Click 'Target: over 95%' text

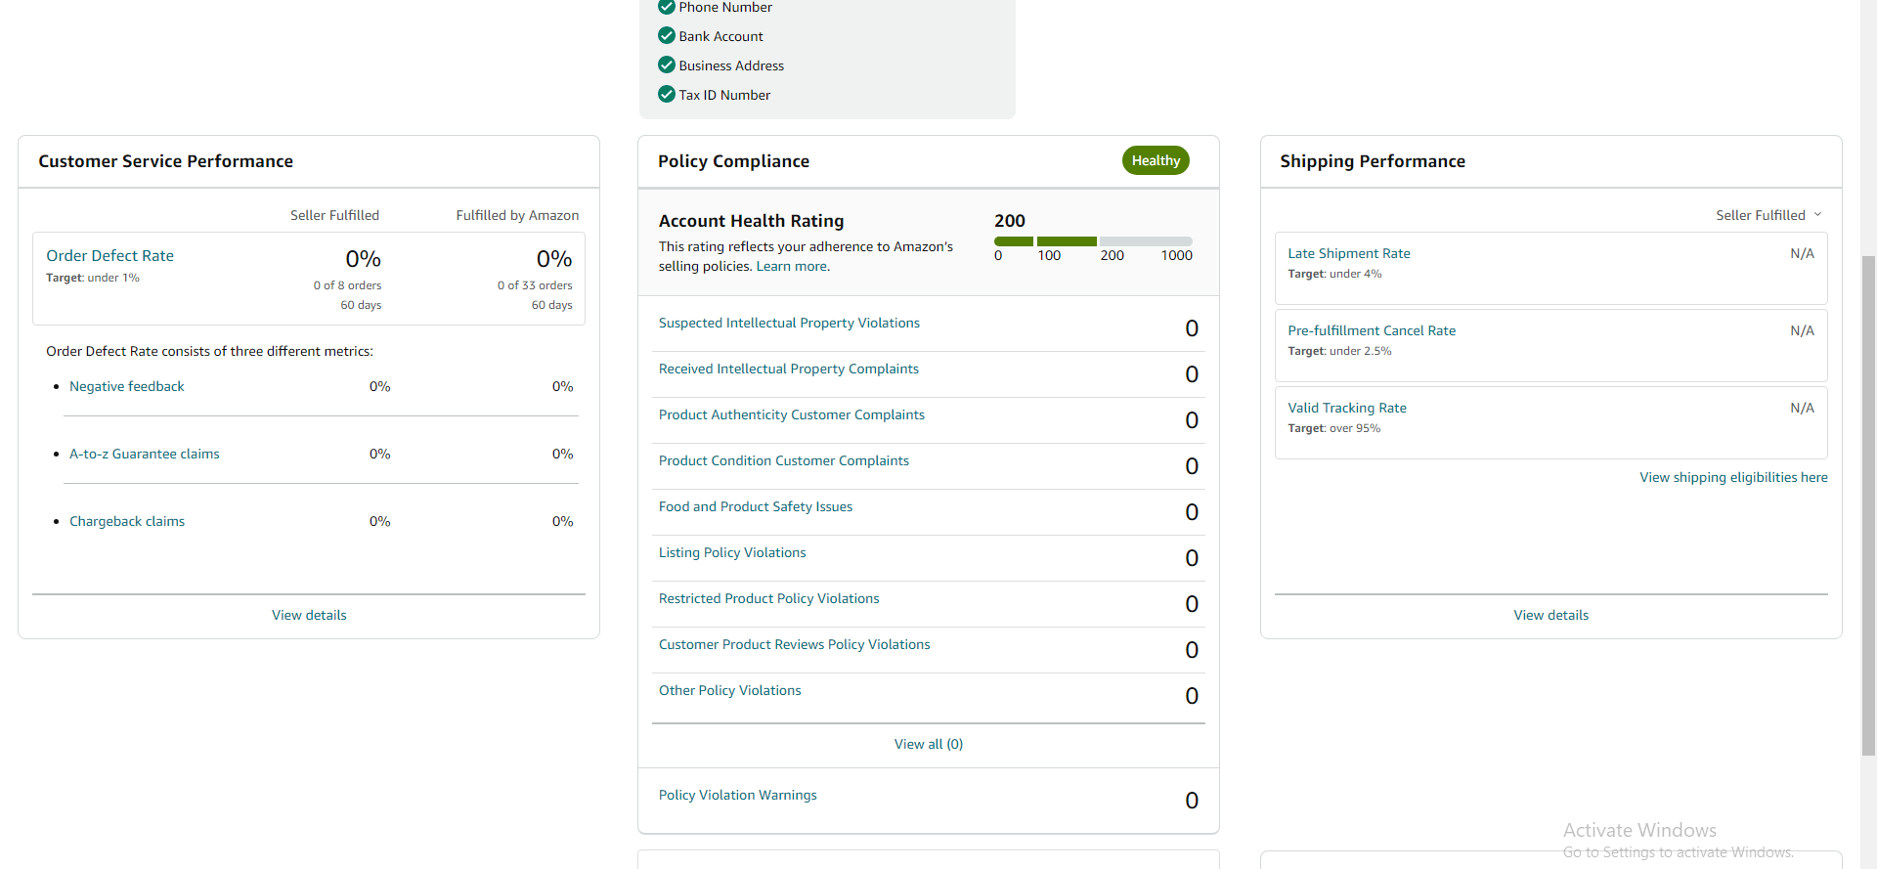(1334, 428)
